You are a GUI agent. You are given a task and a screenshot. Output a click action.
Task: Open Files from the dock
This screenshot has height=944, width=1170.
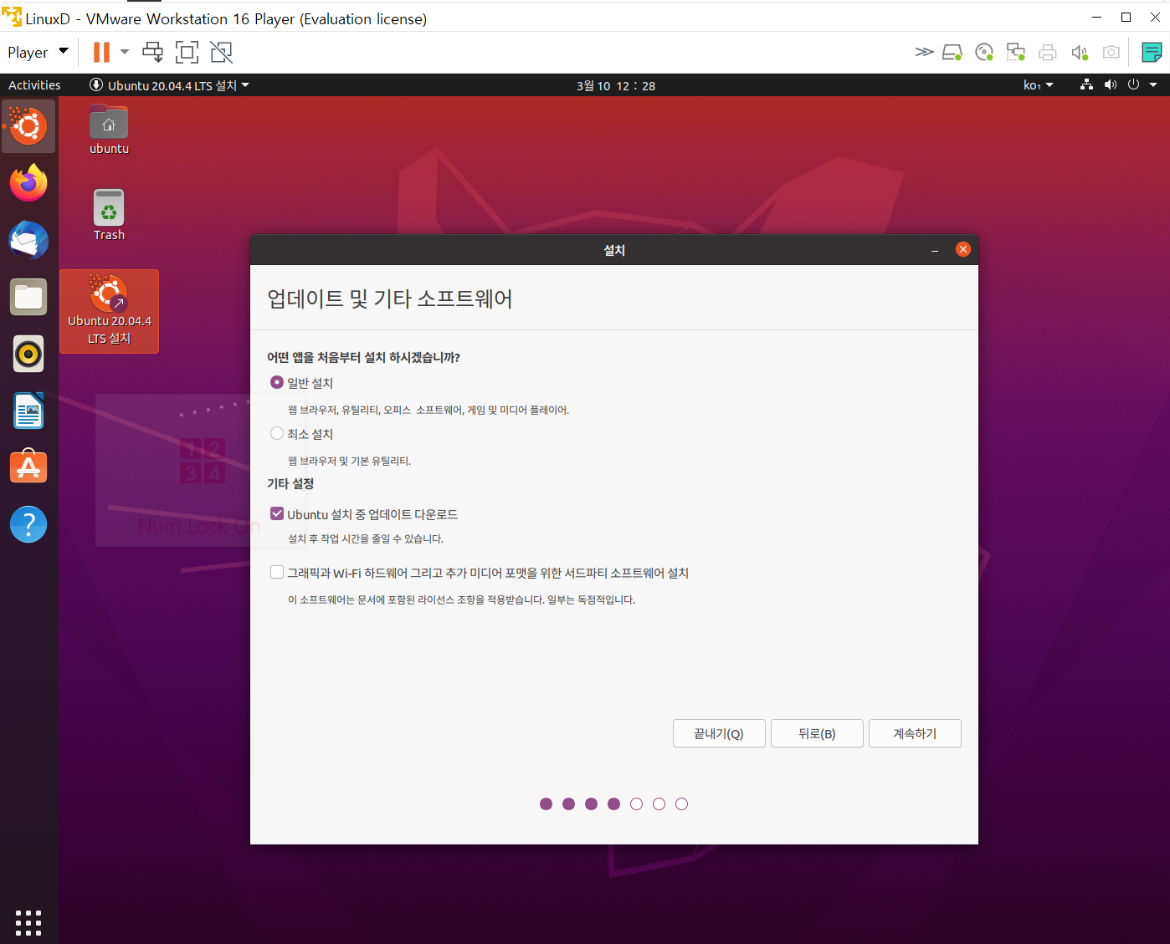pyautogui.click(x=28, y=297)
